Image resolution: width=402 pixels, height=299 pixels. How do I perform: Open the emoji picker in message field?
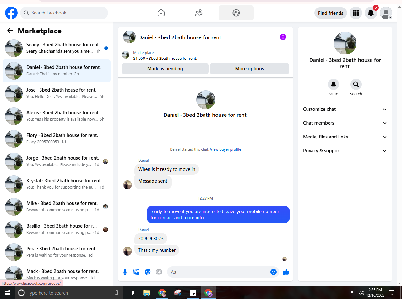pos(274,272)
